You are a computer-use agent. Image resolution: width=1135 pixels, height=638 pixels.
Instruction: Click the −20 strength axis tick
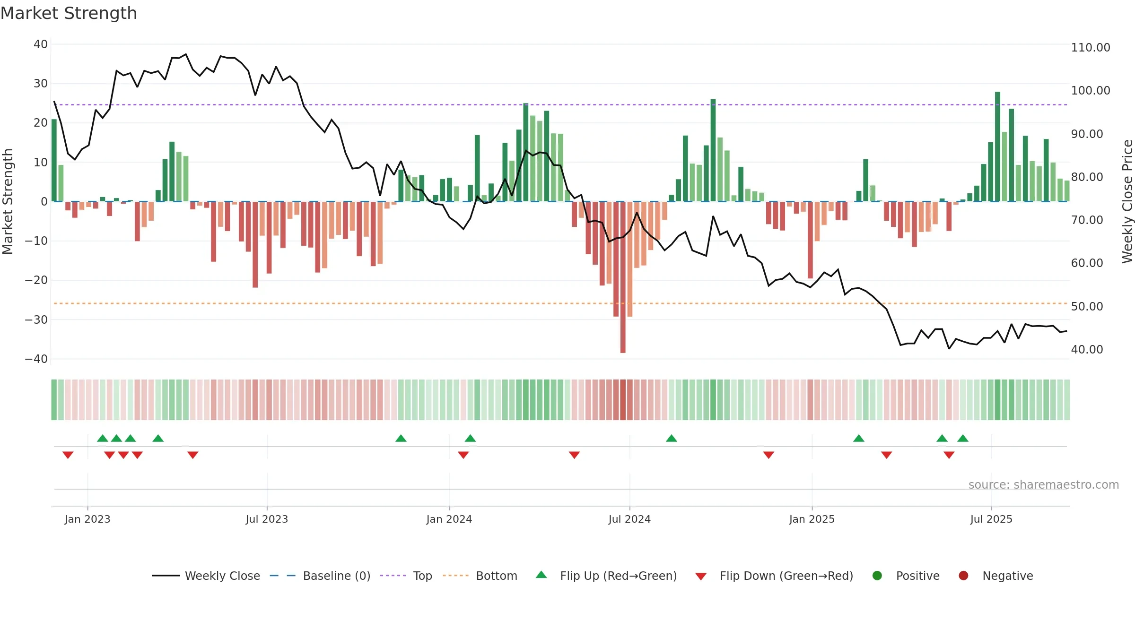tap(36, 280)
